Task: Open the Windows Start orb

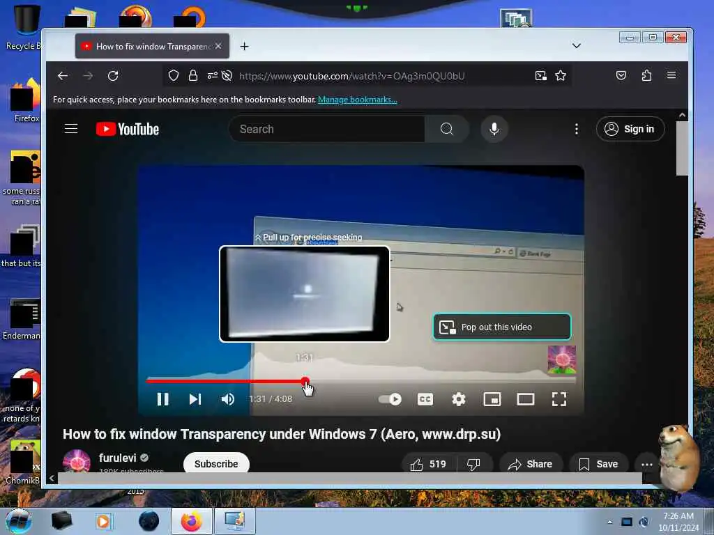Action: (19, 521)
